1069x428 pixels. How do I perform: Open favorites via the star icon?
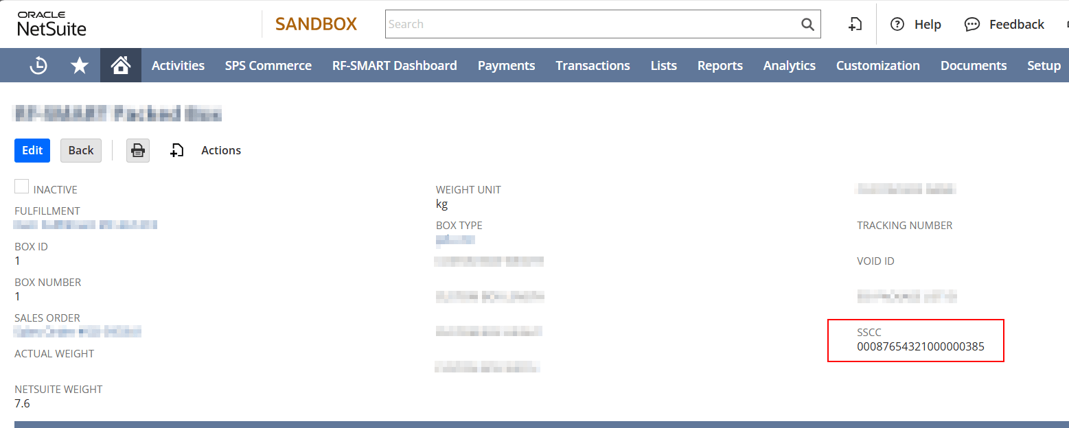tap(80, 64)
